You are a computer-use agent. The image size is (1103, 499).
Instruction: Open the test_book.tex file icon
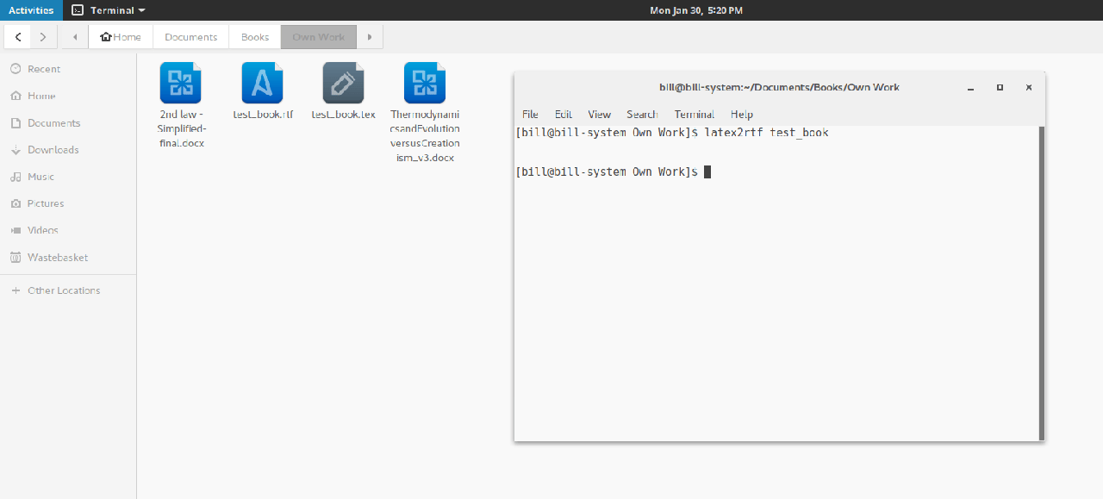[x=343, y=84]
